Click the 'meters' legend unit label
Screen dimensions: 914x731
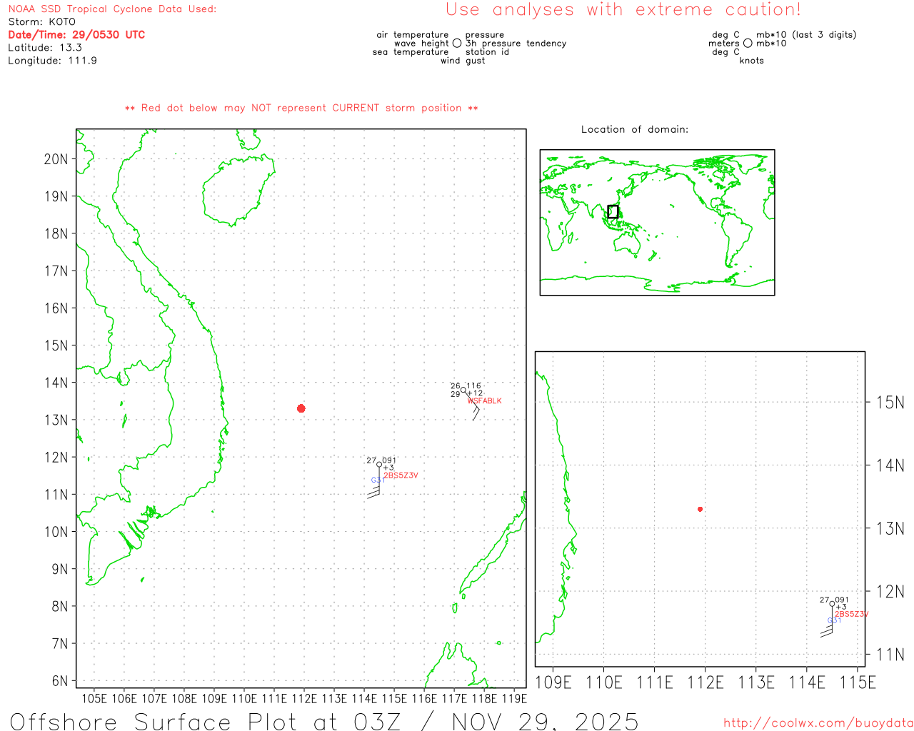pos(724,44)
